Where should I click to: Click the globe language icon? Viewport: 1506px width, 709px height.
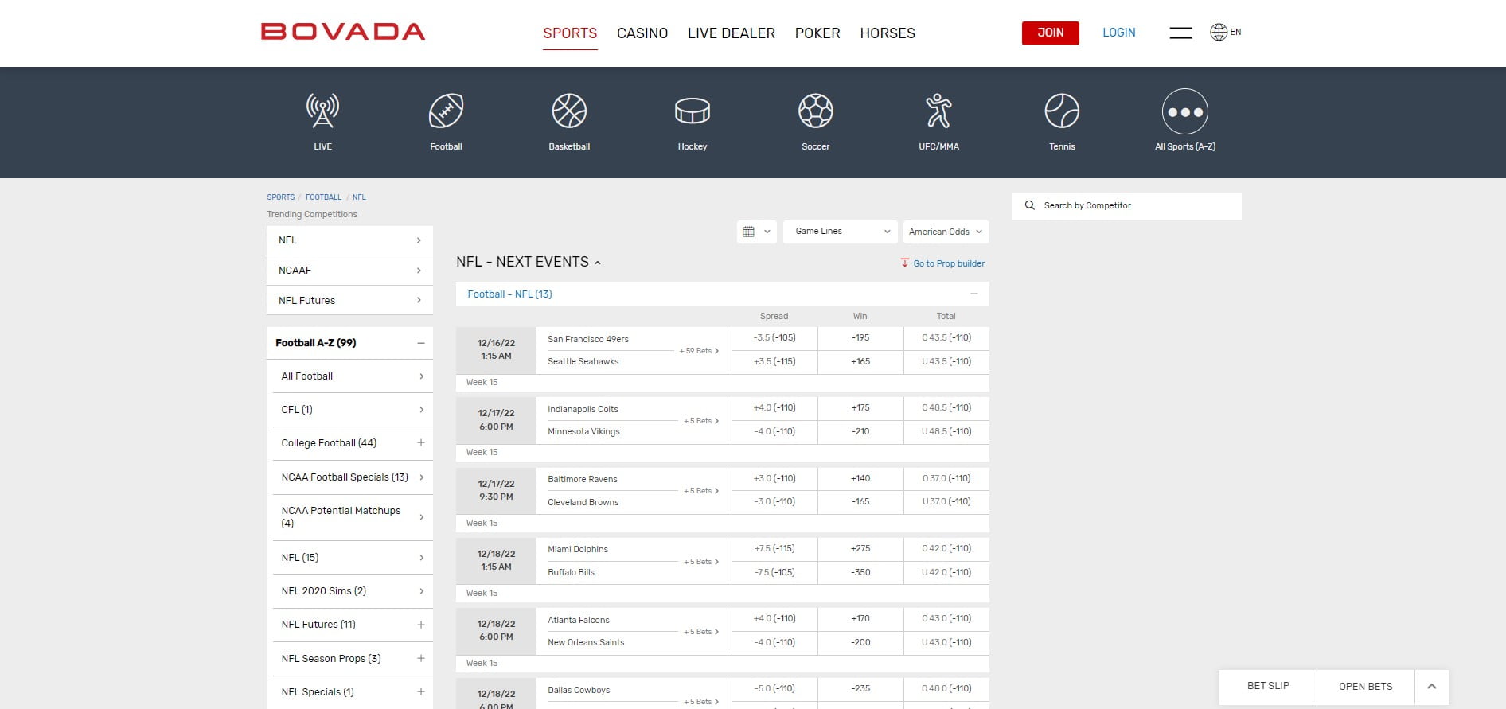click(x=1219, y=32)
